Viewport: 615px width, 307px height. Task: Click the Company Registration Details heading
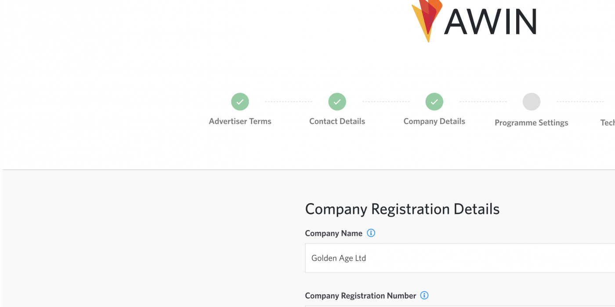(402, 209)
